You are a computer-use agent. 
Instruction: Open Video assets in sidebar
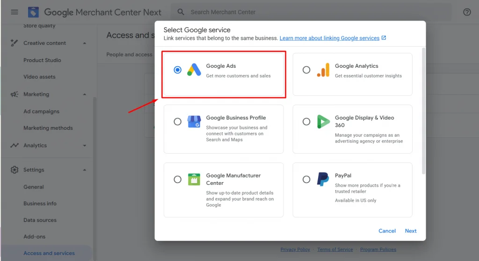click(39, 77)
